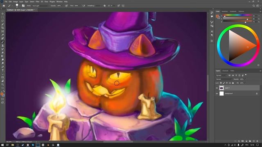Toggle pressure for size button
The width and height of the screenshot is (262, 147).
[x=118, y=6]
